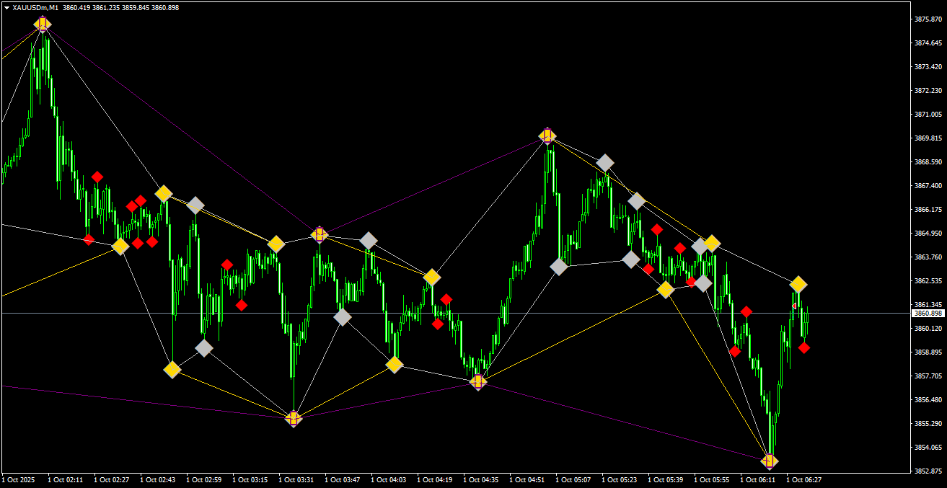Click the time axis label 1 Oct 03:47
This screenshot has width=947, height=488.
tap(343, 479)
